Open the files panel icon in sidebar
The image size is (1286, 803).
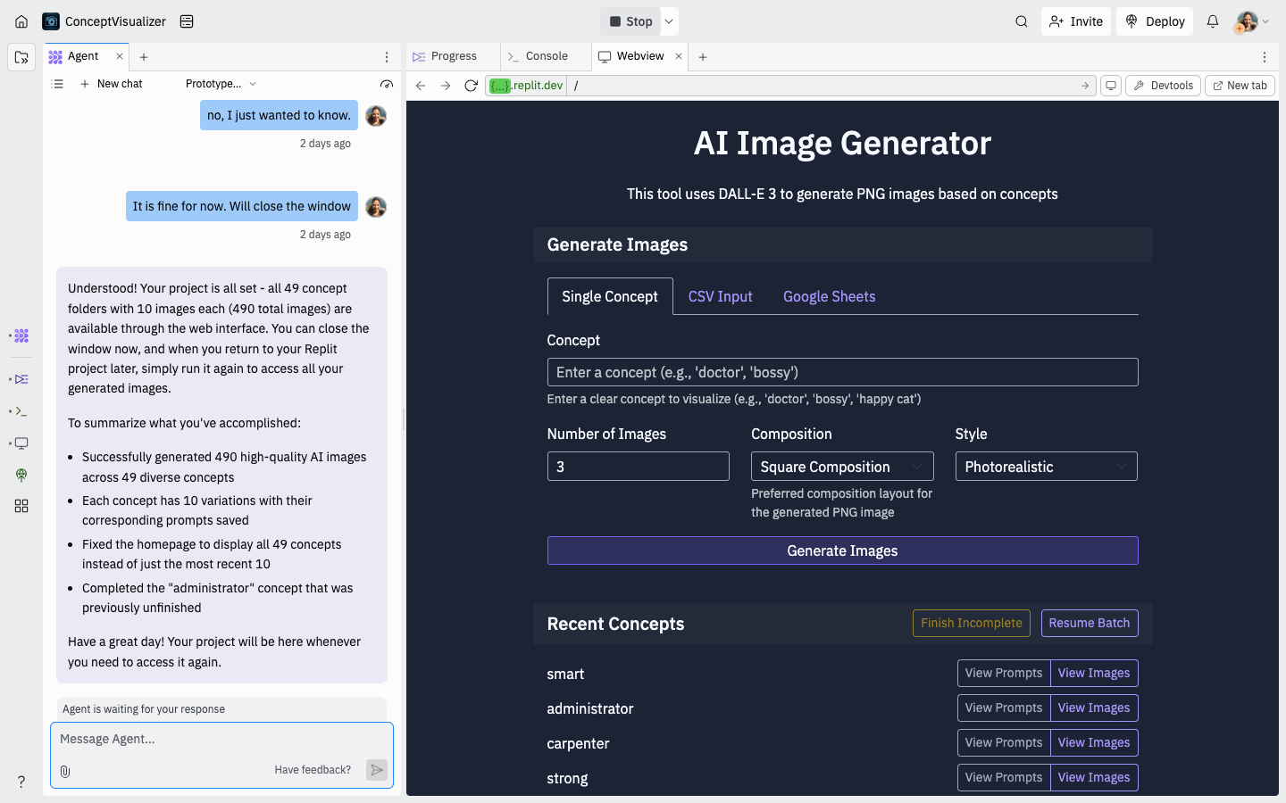pos(21,57)
